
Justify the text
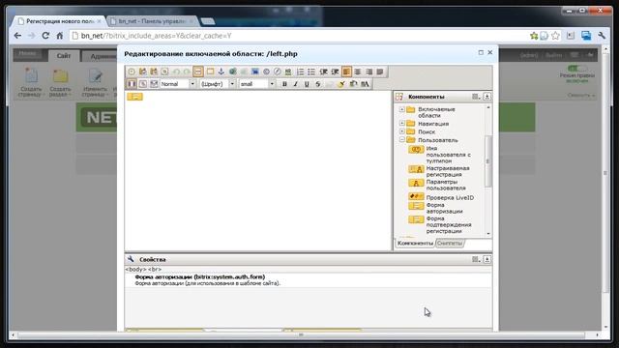(x=380, y=72)
